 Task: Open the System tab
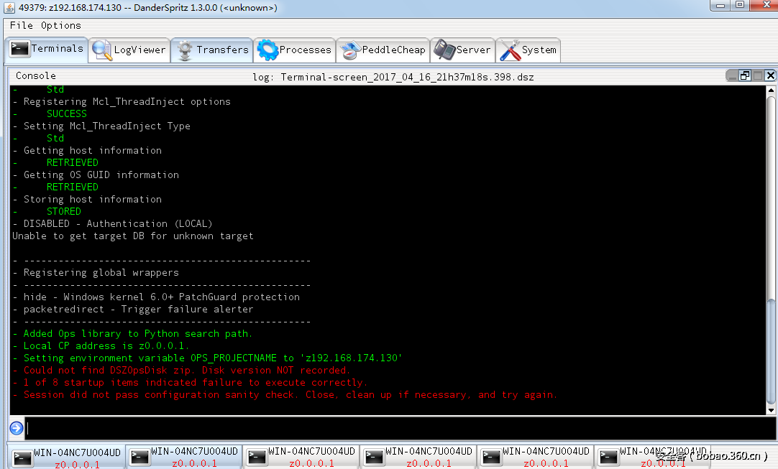point(528,50)
